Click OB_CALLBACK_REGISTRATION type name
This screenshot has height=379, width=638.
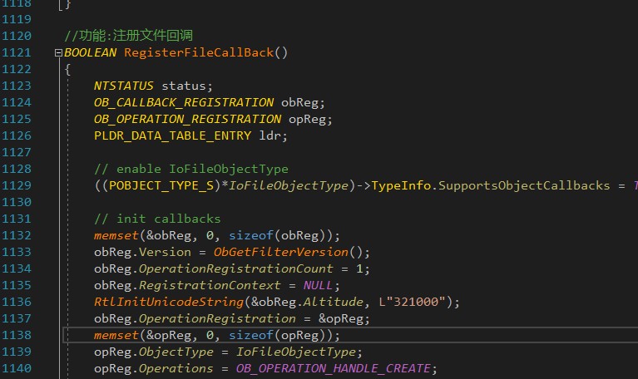pyautogui.click(x=184, y=102)
